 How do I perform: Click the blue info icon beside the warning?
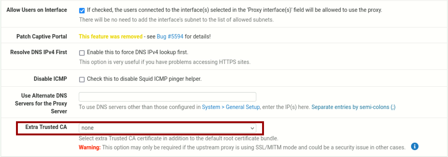415,147
